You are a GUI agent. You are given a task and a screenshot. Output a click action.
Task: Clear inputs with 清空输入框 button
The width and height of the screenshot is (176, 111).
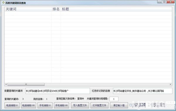point(119,105)
